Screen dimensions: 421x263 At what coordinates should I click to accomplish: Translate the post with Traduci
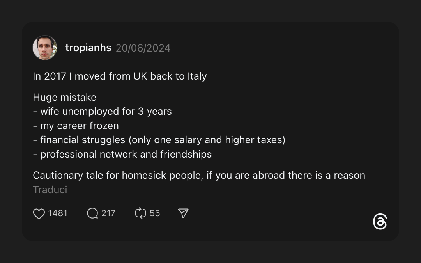tap(50, 190)
